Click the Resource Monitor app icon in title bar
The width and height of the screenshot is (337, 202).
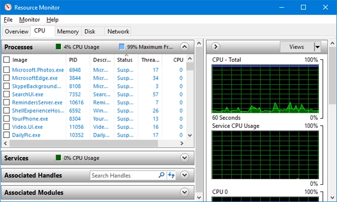(8, 7)
